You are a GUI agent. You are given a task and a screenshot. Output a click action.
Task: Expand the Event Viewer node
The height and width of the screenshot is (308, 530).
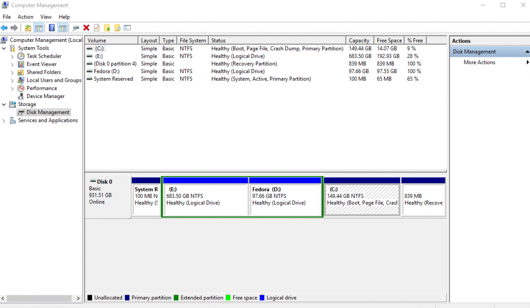13,64
